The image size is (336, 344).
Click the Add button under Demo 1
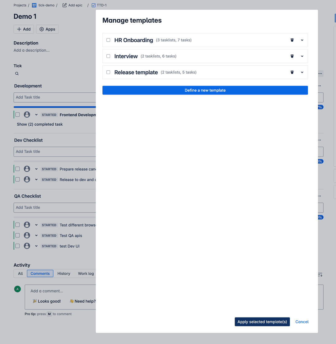point(24,29)
